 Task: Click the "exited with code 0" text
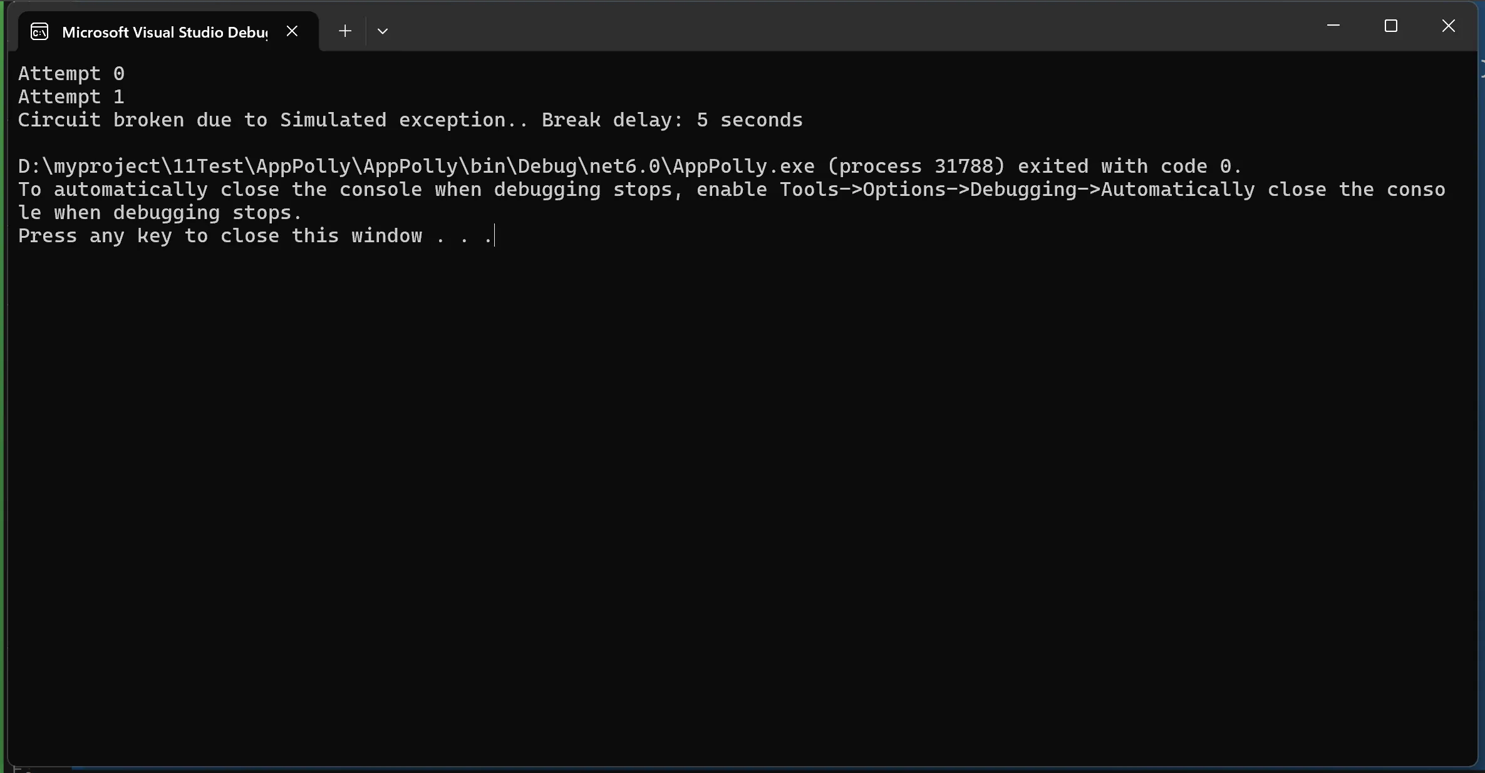tap(1129, 166)
